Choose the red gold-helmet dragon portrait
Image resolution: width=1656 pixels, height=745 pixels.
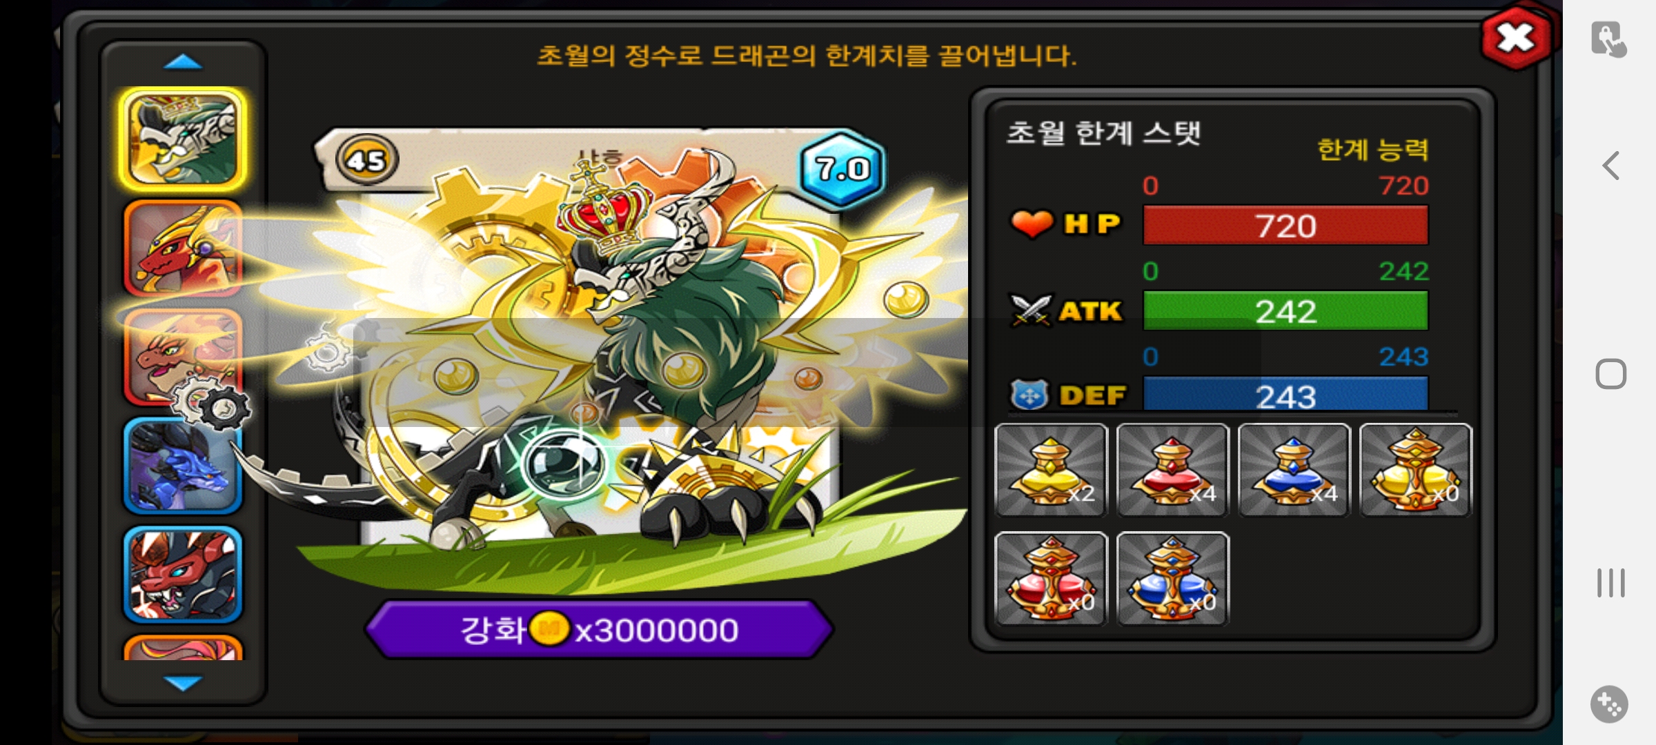pyautogui.click(x=183, y=248)
